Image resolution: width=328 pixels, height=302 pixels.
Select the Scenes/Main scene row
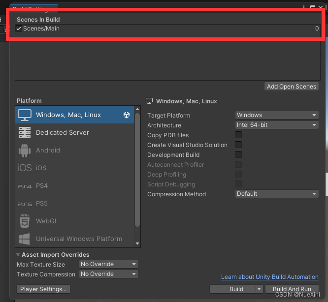(167, 29)
